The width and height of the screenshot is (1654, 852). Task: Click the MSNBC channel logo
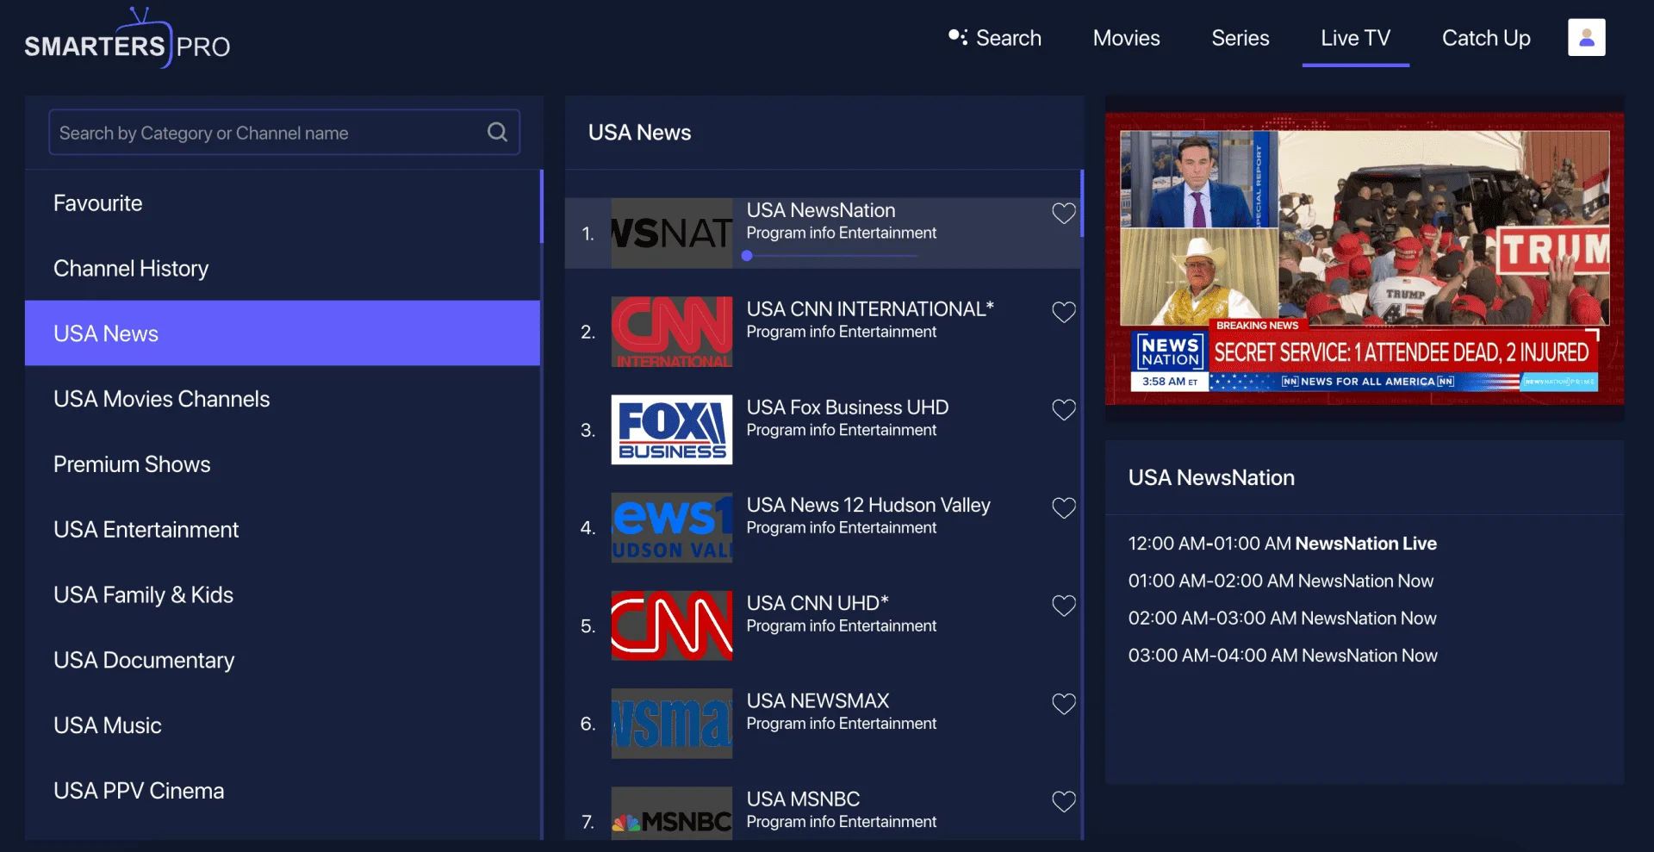coord(672,813)
